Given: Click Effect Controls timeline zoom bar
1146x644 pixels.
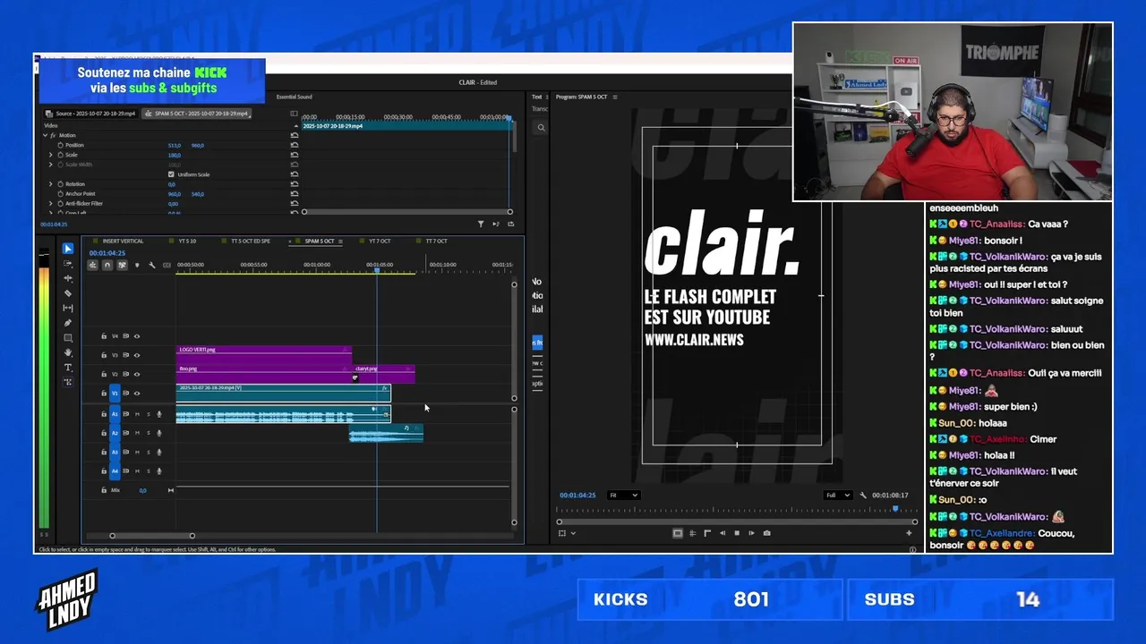Looking at the screenshot, I should [x=407, y=212].
